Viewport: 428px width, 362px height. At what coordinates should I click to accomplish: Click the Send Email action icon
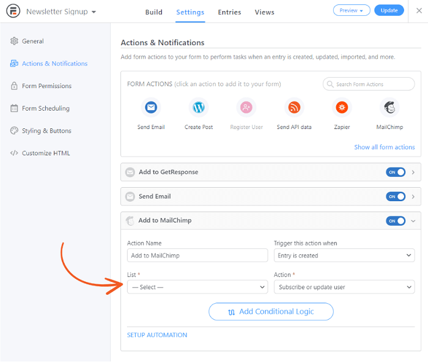pyautogui.click(x=151, y=107)
